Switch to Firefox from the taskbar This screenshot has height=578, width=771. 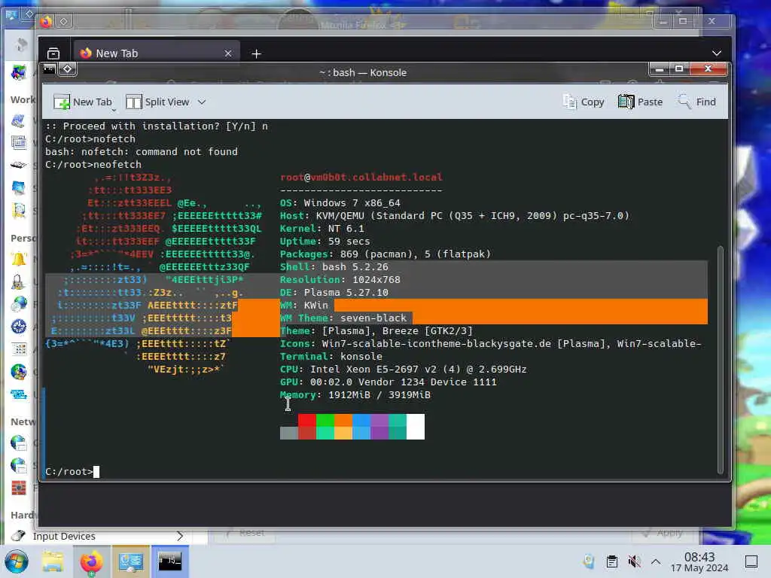92,561
